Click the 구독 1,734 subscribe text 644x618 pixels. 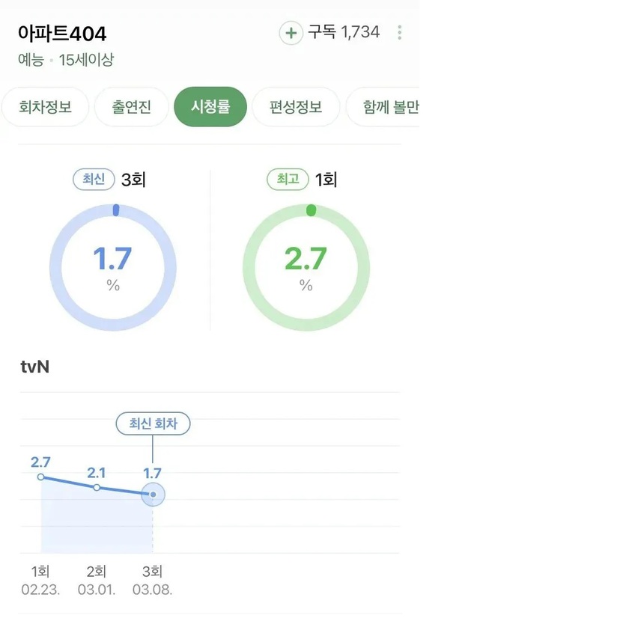pos(344,32)
